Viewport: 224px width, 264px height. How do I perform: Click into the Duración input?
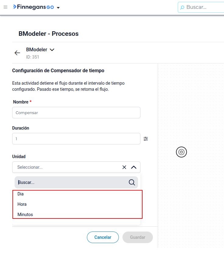click(x=76, y=139)
